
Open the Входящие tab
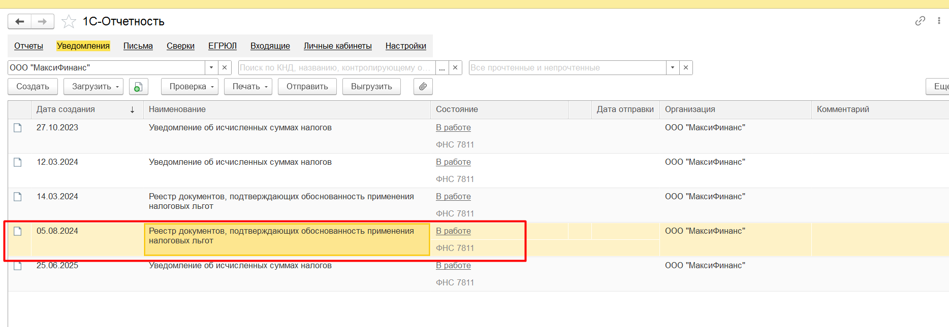click(270, 46)
